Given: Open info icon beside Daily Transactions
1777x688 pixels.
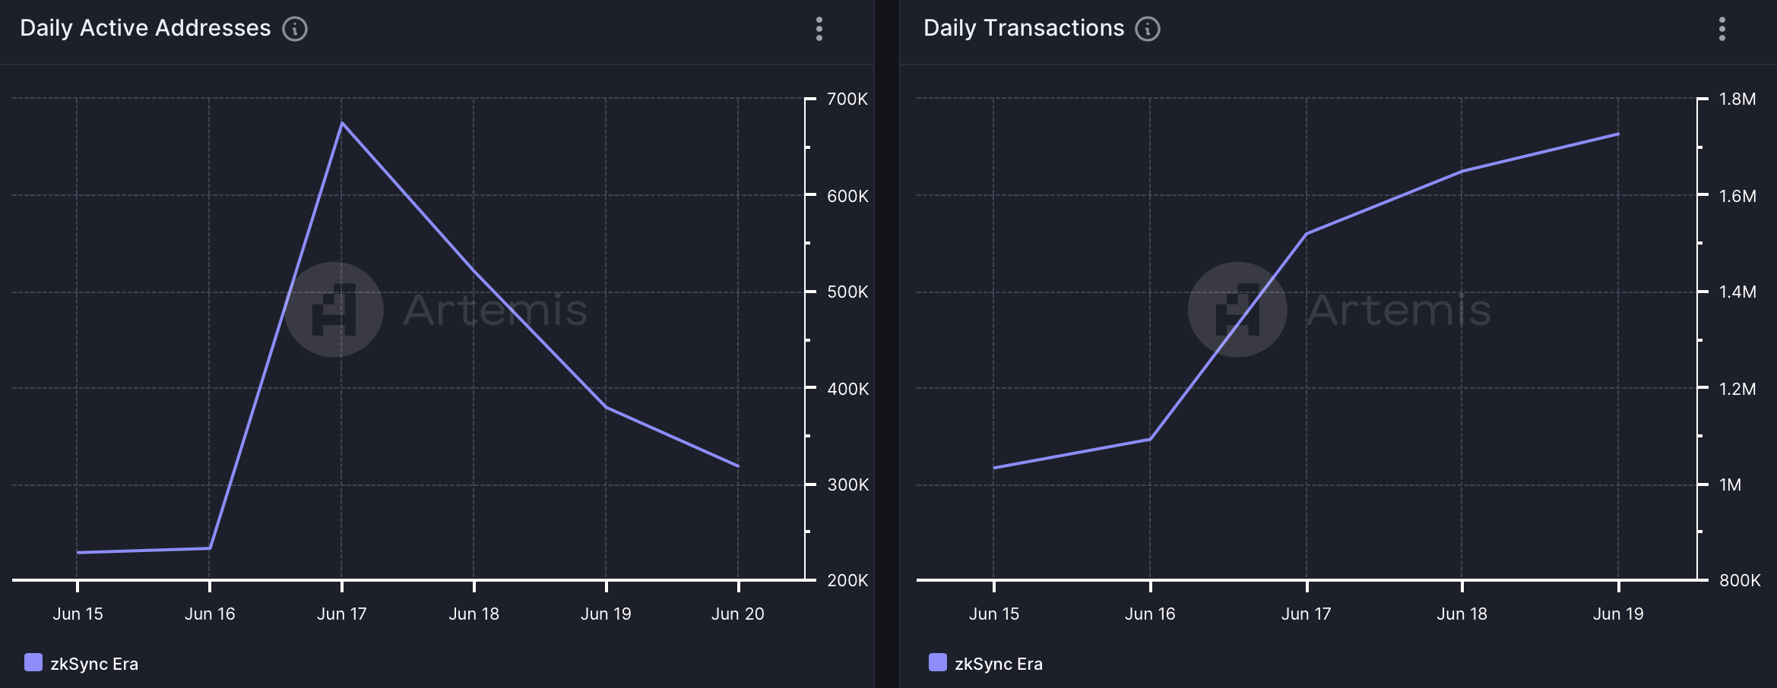Looking at the screenshot, I should [x=1148, y=29].
